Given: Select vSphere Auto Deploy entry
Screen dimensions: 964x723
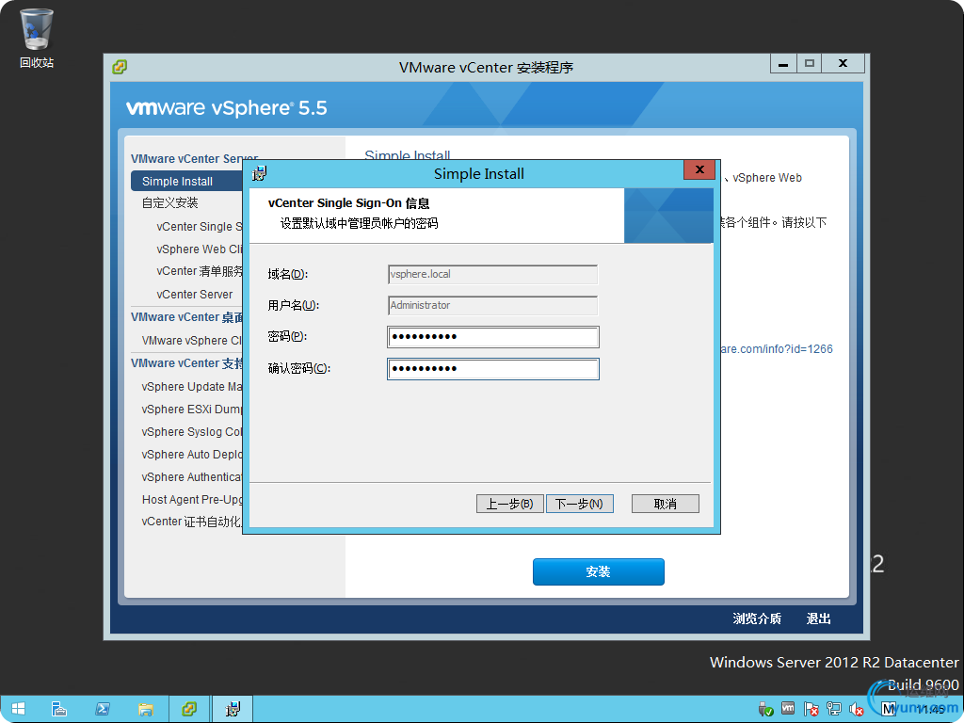Looking at the screenshot, I should point(192,455).
